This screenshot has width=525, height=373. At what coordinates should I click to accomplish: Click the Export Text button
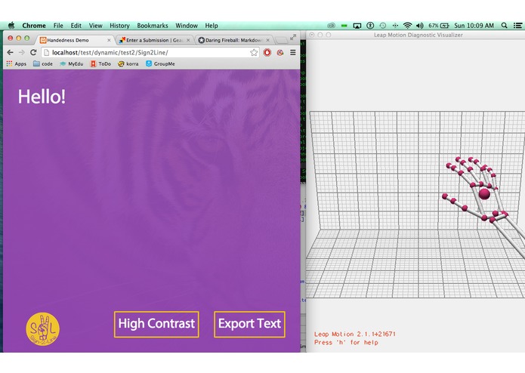tap(249, 324)
